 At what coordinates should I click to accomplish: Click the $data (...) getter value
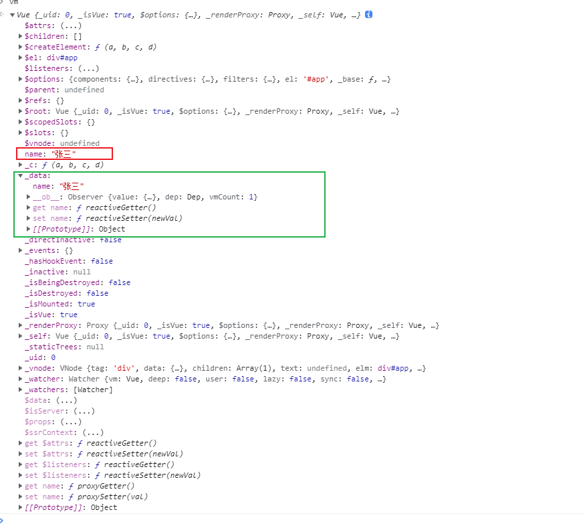pos(63,400)
